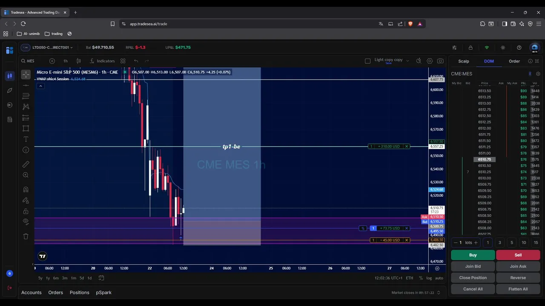Open the Fibonacci retracement tools
The image size is (545, 306).
[26, 96]
